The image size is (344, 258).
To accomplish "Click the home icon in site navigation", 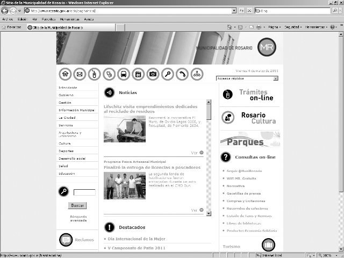I will pyautogui.click(x=65, y=74).
